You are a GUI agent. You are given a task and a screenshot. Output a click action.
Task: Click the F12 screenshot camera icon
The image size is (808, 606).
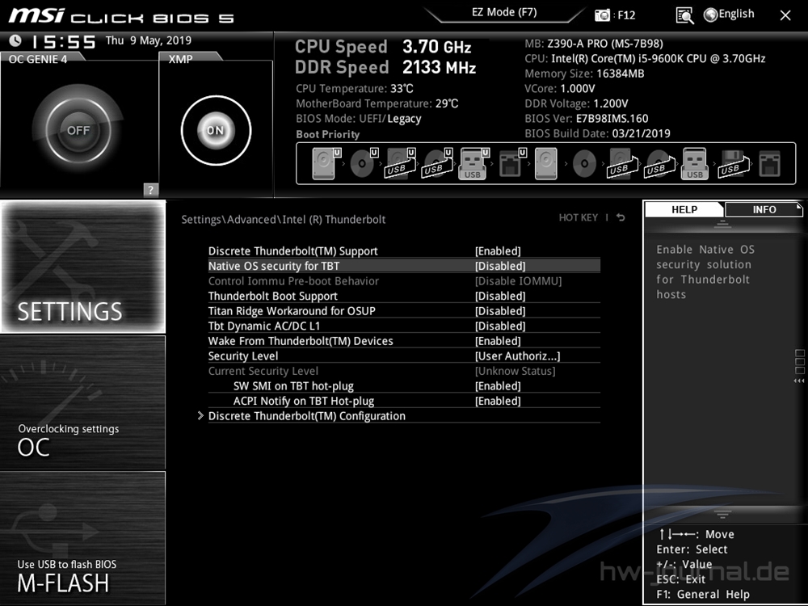[x=602, y=15]
